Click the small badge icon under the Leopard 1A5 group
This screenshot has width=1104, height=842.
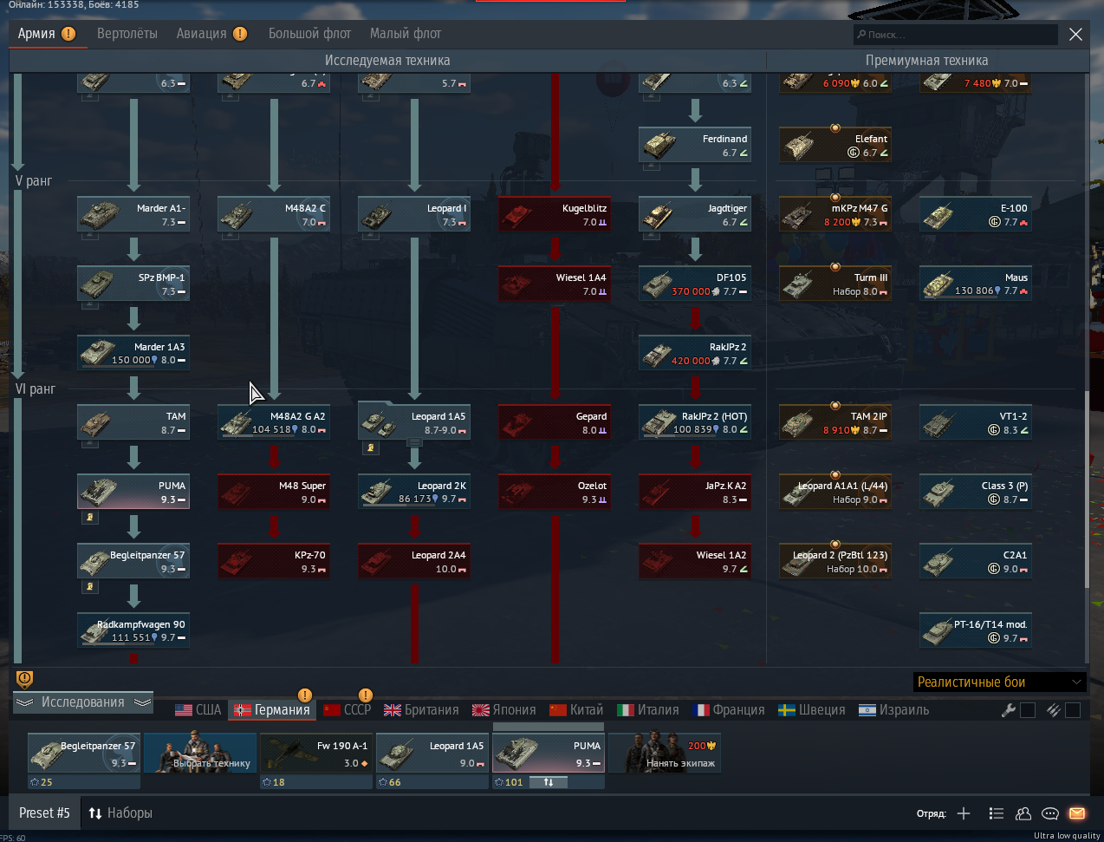click(x=371, y=448)
